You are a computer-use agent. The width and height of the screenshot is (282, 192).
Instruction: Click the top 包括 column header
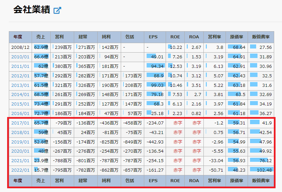coord(133,37)
